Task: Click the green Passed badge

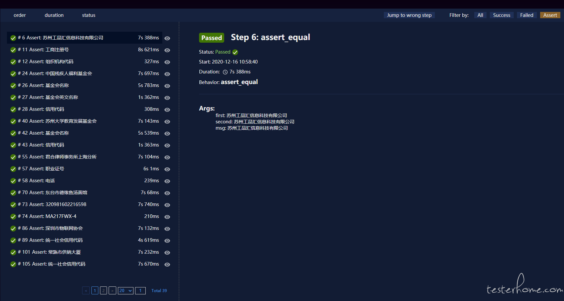Action: click(x=212, y=38)
